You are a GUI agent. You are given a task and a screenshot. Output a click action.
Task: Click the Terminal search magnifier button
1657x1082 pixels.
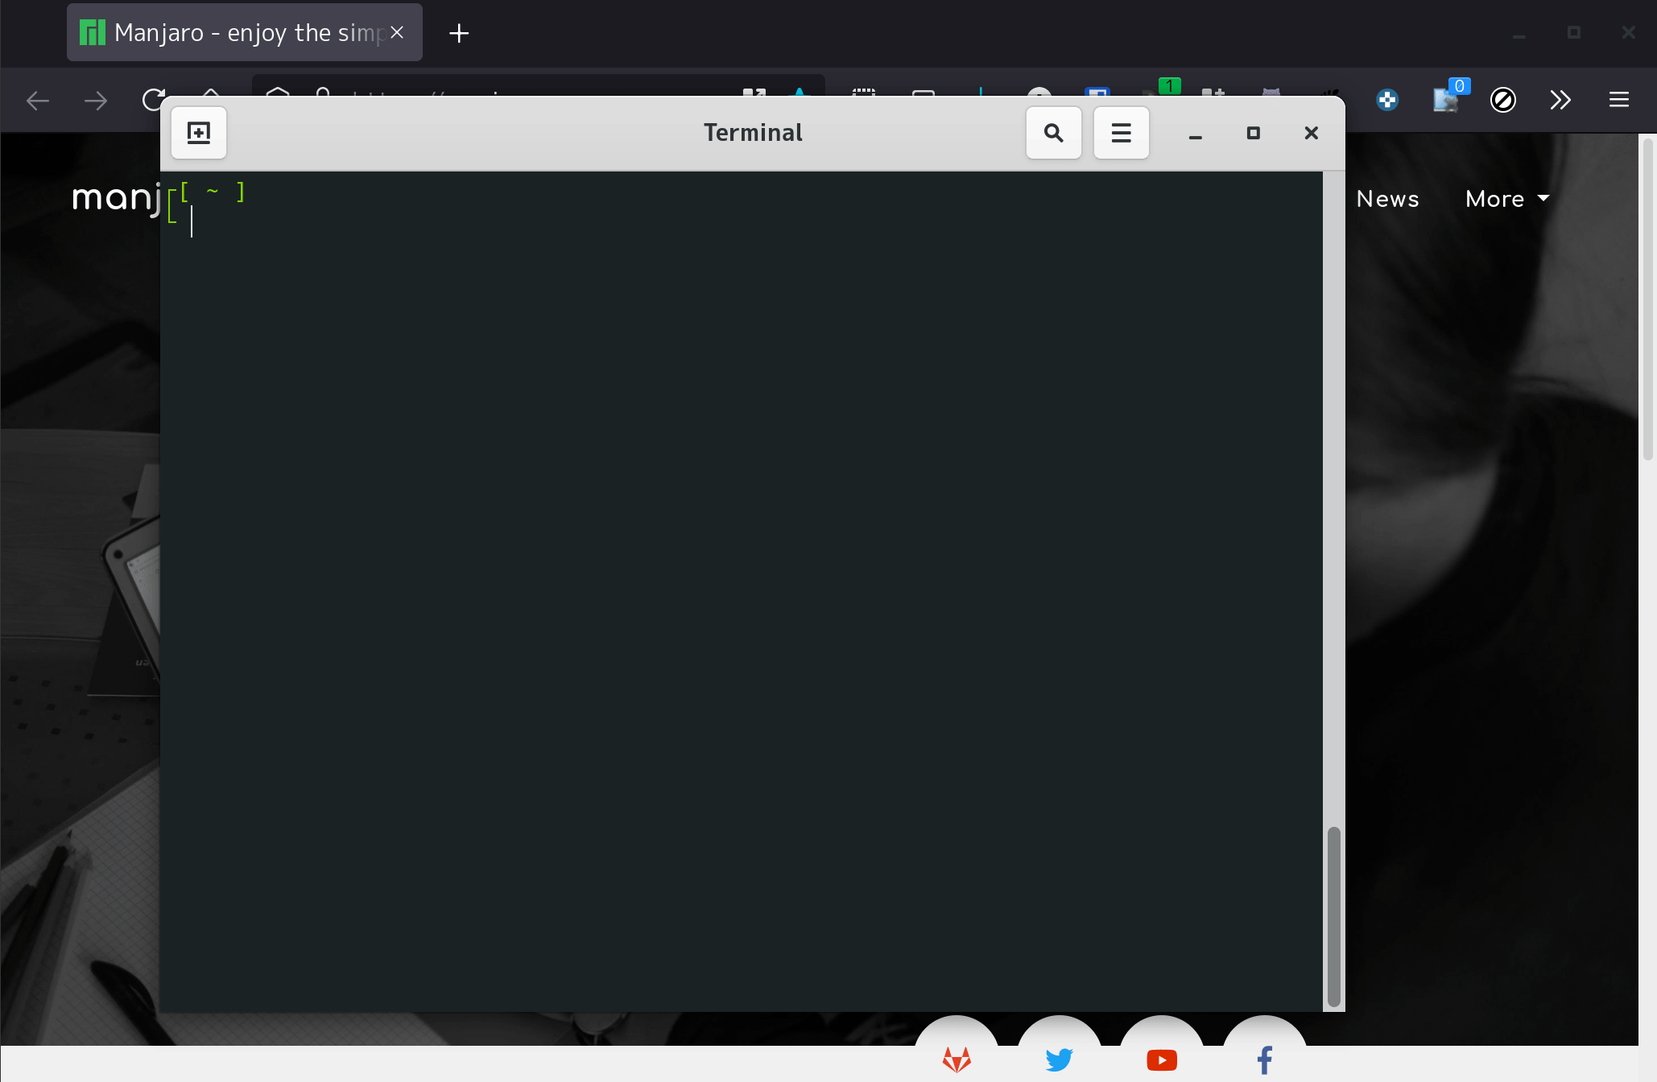1053,133
